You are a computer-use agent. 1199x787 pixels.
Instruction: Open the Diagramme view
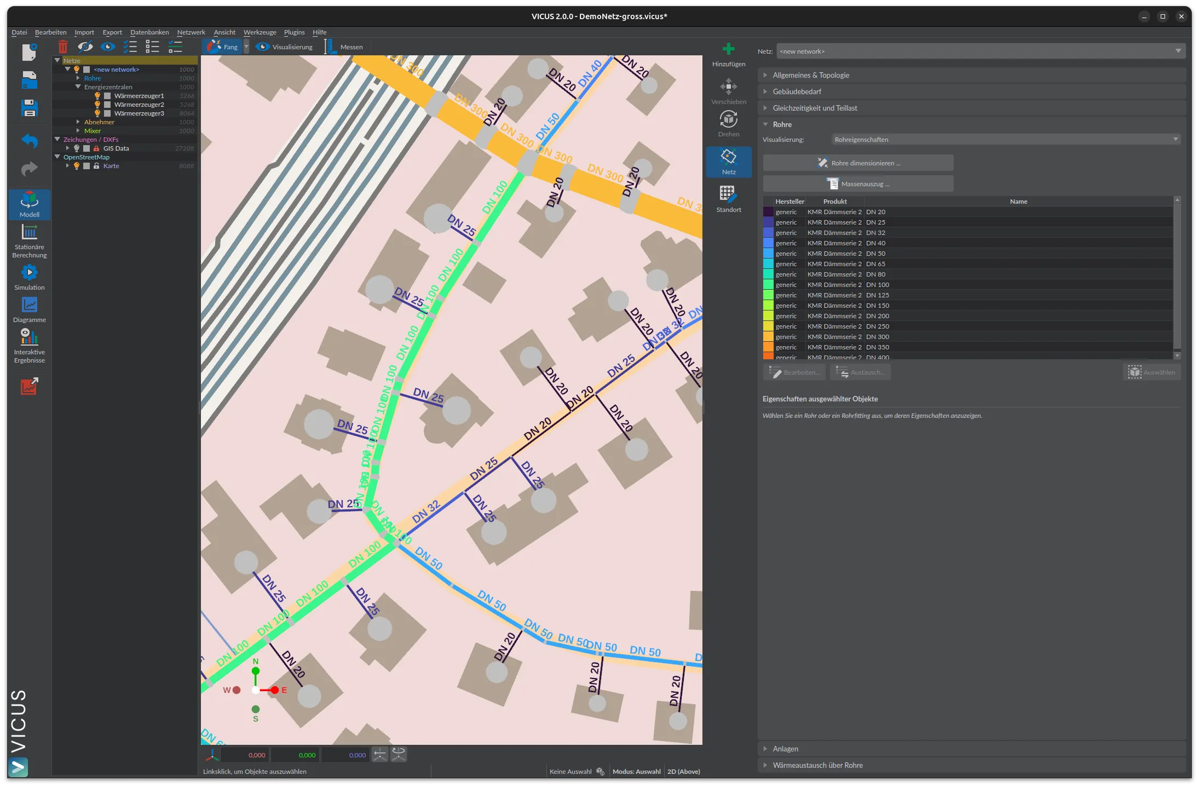point(30,309)
